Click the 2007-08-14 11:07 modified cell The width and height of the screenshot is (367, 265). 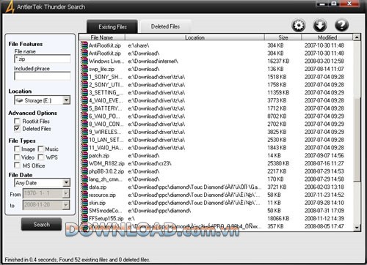tap(324, 69)
